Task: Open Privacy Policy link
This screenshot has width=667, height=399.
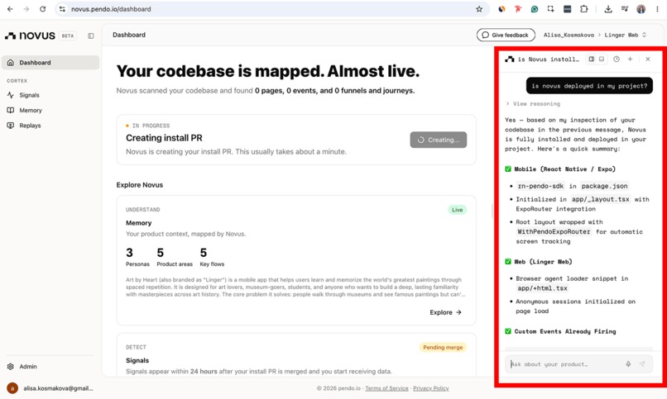Action: 431,388
